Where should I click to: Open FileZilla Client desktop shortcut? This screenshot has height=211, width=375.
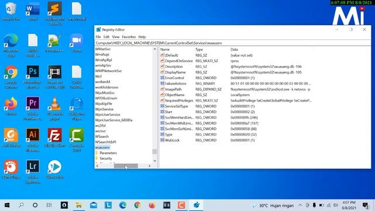[54, 138]
